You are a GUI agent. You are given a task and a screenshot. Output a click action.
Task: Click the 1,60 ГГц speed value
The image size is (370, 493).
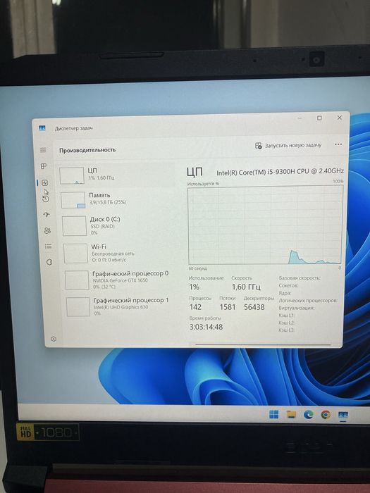tap(246, 287)
